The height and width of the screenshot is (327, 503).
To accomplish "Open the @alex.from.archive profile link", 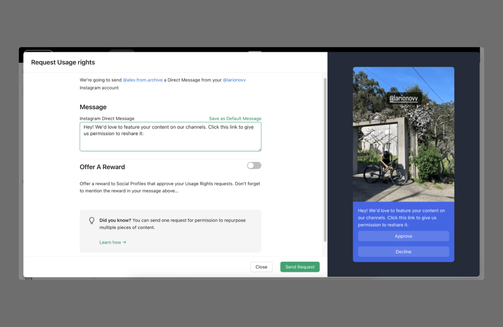I will (x=142, y=80).
